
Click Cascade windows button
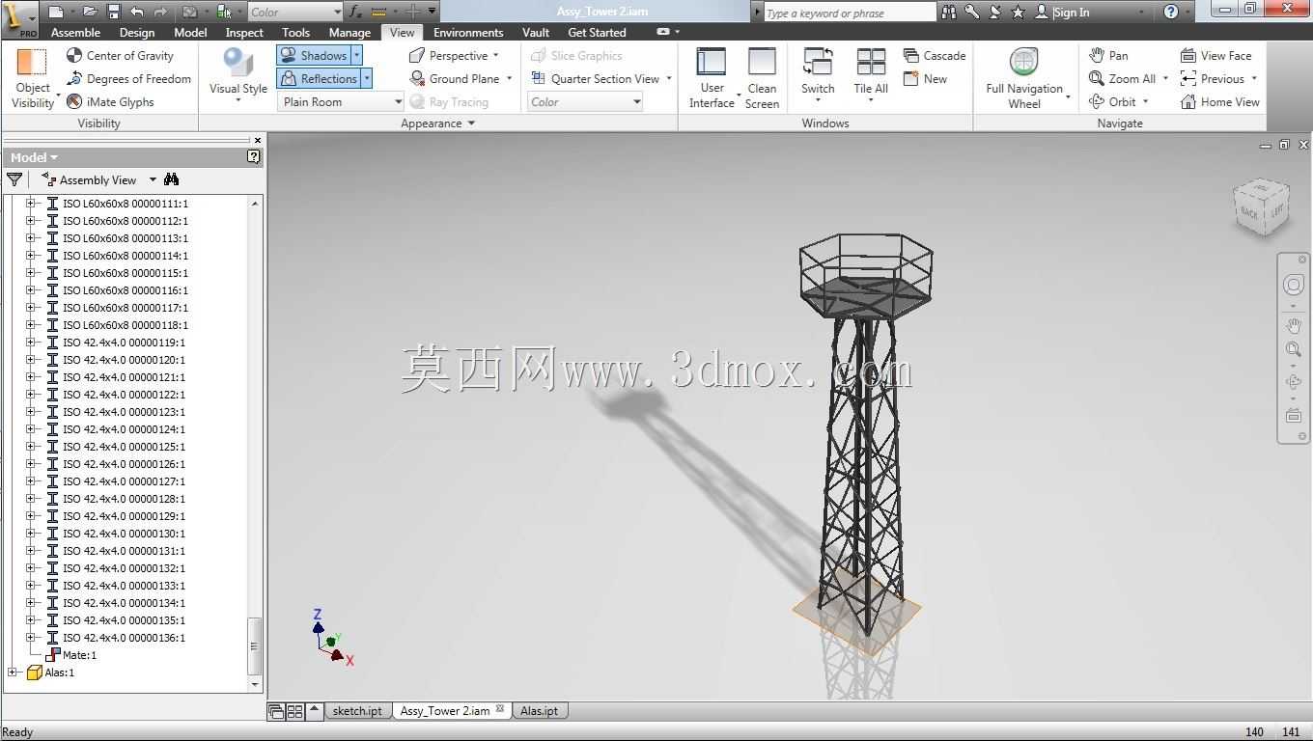click(935, 55)
